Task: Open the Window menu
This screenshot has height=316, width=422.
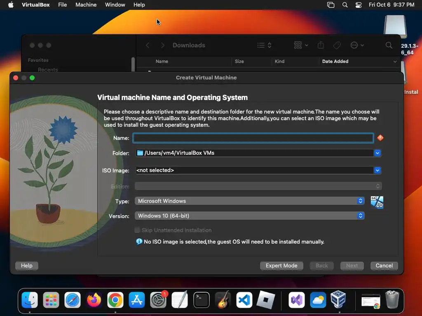Action: point(115,5)
